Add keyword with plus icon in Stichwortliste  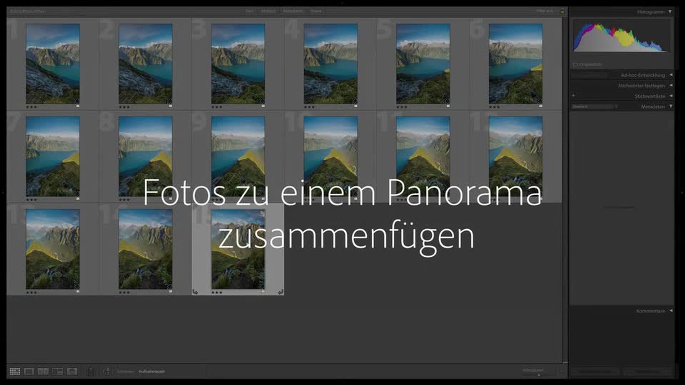pyautogui.click(x=573, y=96)
